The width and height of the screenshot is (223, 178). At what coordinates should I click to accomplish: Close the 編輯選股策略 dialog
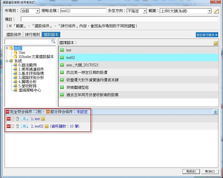pos(216,1)
